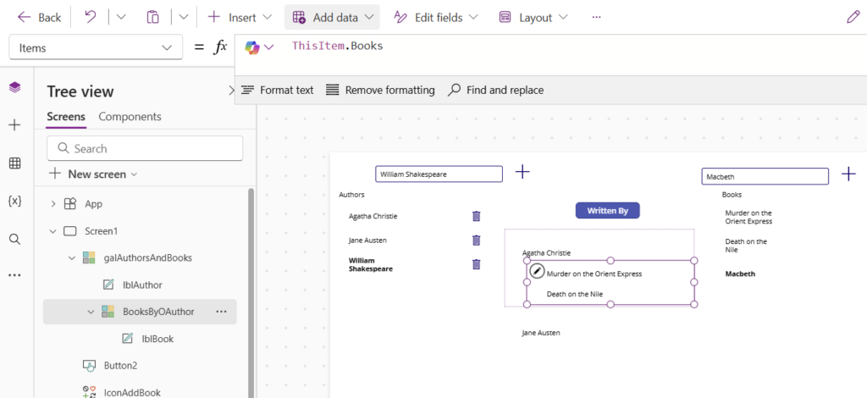This screenshot has width=867, height=398.
Task: Click the plus icon to add author
Action: 522,172
